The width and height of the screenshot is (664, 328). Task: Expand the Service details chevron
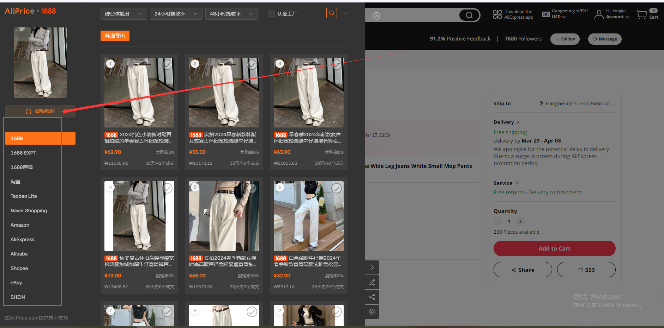[517, 183]
